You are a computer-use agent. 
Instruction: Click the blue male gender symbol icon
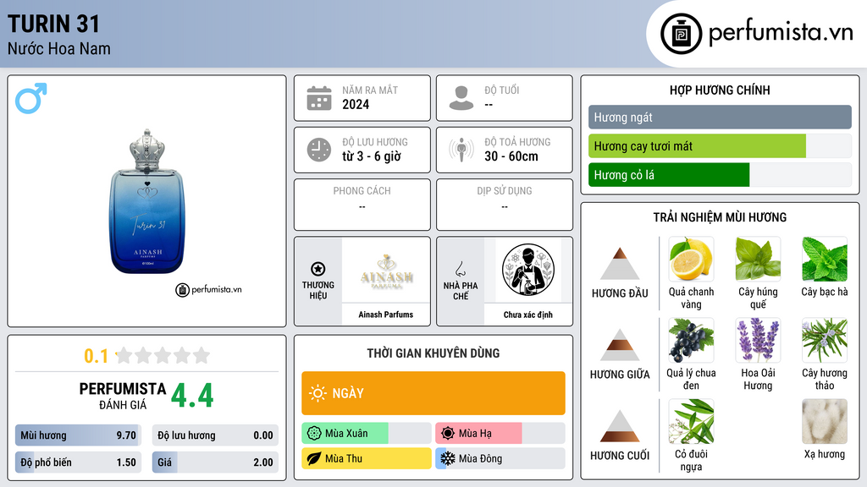click(31, 98)
